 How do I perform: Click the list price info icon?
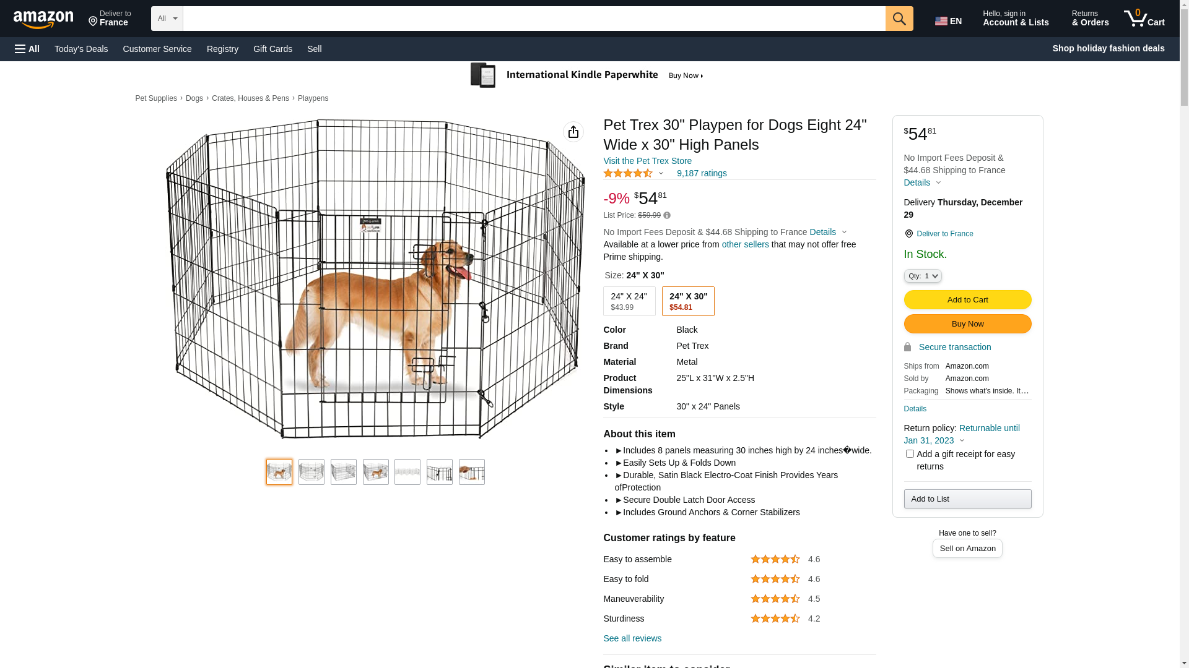click(667, 215)
